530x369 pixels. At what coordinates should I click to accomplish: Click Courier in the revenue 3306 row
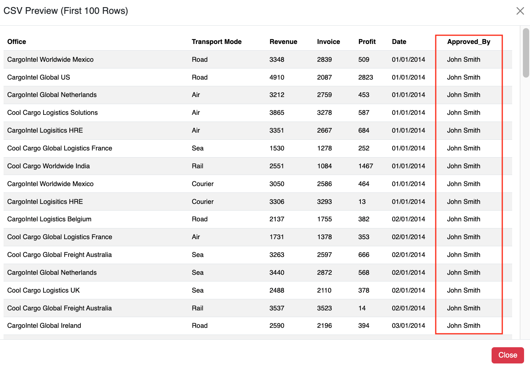point(202,202)
